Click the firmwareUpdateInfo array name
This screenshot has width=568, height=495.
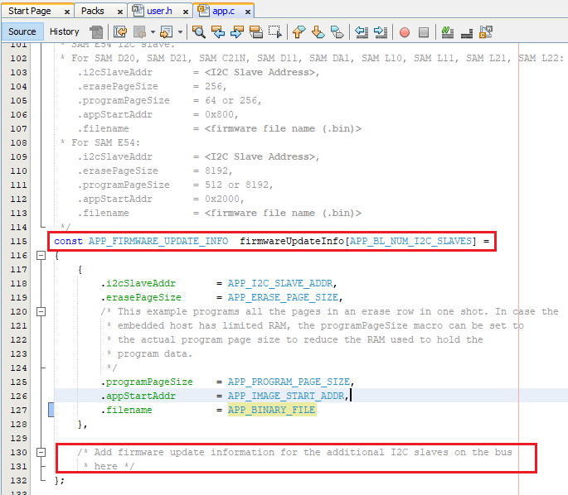(x=292, y=241)
